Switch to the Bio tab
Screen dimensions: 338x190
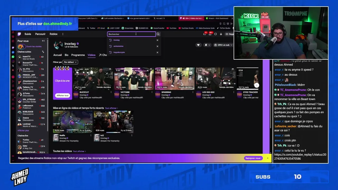coord(67,55)
